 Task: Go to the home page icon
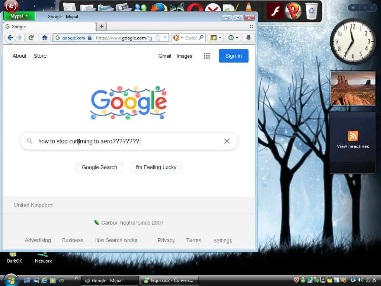tap(45, 38)
